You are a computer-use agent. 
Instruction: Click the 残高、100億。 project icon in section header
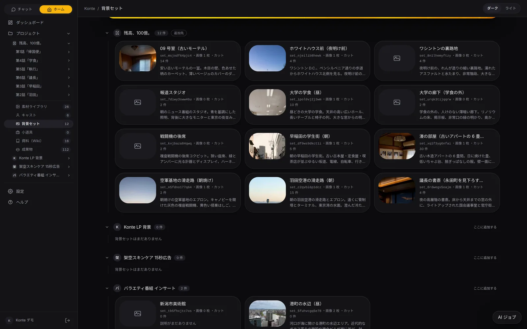pyautogui.click(x=117, y=33)
